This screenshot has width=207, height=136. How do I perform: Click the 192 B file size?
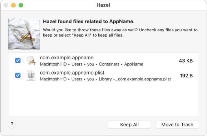pyautogui.click(x=186, y=75)
